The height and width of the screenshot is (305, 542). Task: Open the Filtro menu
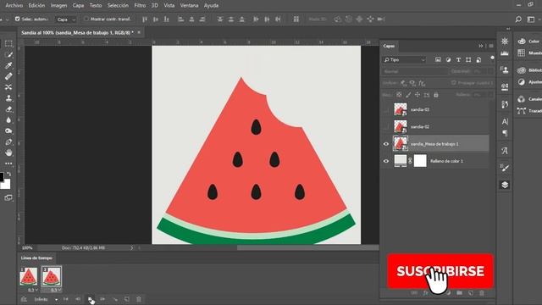pos(140,6)
